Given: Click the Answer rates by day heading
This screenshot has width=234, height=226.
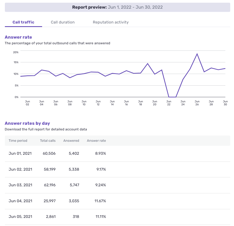Looking at the screenshot, I should tap(27, 123).
